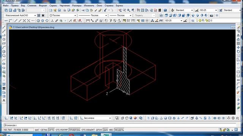Select the Rectangle draw tool
The height and width of the screenshot is (136, 243).
4,43
